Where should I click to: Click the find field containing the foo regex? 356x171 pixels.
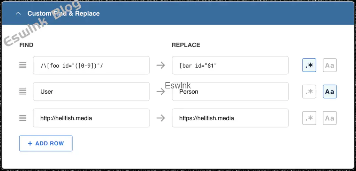(91, 65)
